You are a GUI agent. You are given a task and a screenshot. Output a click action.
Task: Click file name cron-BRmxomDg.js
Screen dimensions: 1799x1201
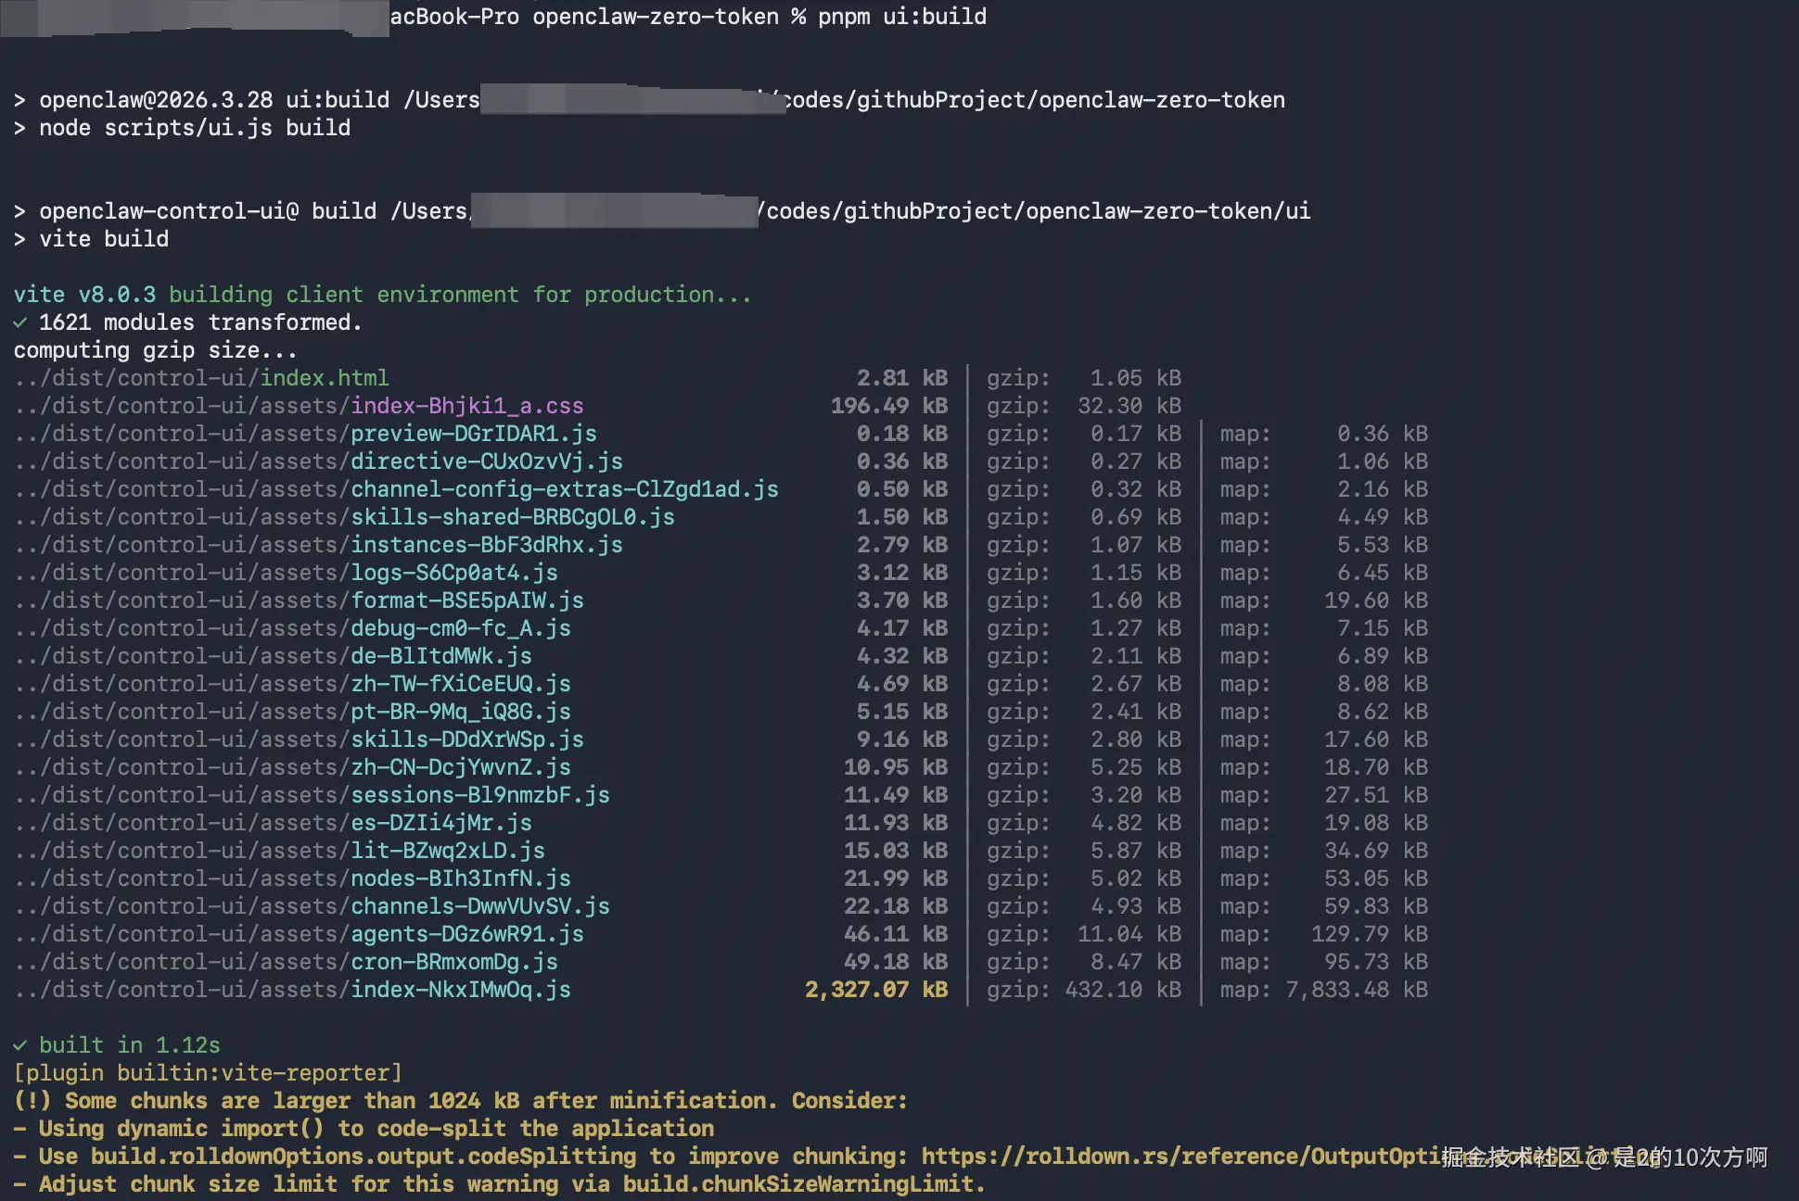point(454,962)
